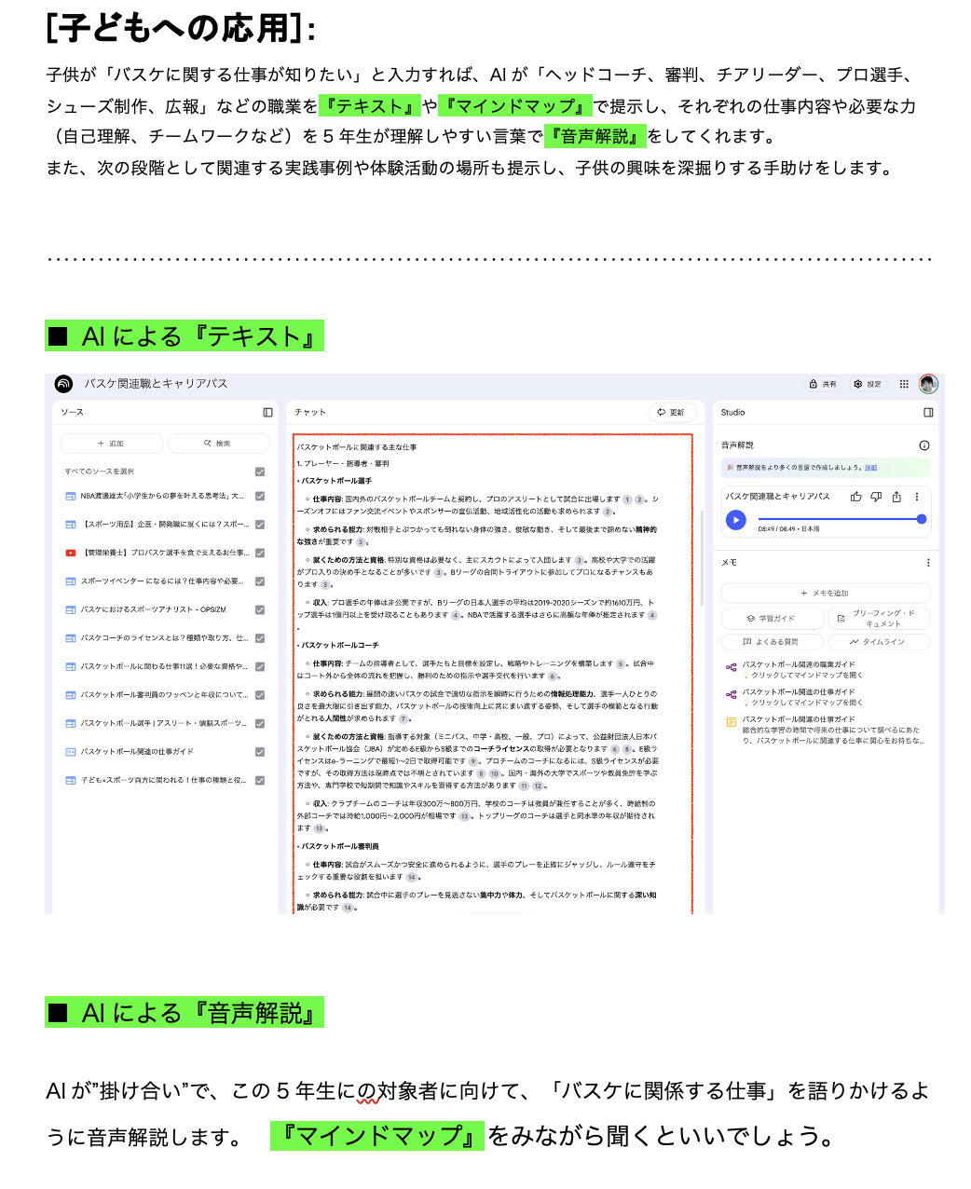This screenshot has width=971, height=1189.
Task: Uncheck the バスケットボール審判員 source checkbox
Action: pos(260,695)
